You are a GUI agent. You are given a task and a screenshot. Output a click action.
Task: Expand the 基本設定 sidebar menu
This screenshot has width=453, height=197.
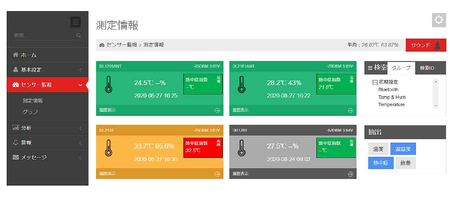(x=47, y=70)
